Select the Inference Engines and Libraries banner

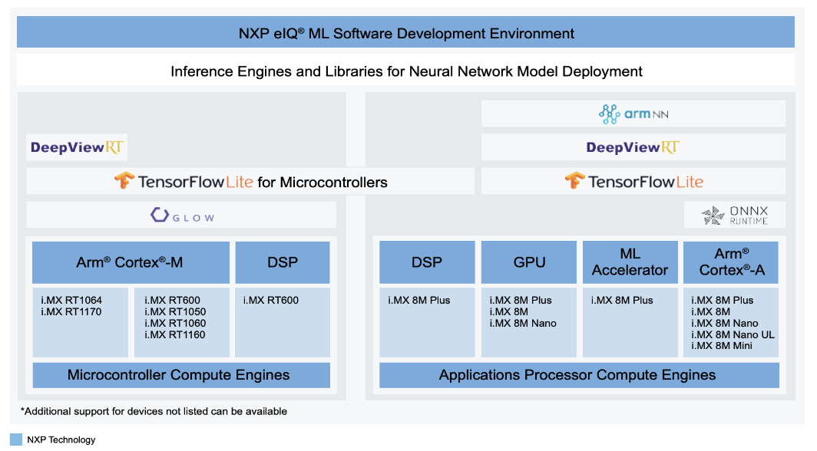click(405, 71)
